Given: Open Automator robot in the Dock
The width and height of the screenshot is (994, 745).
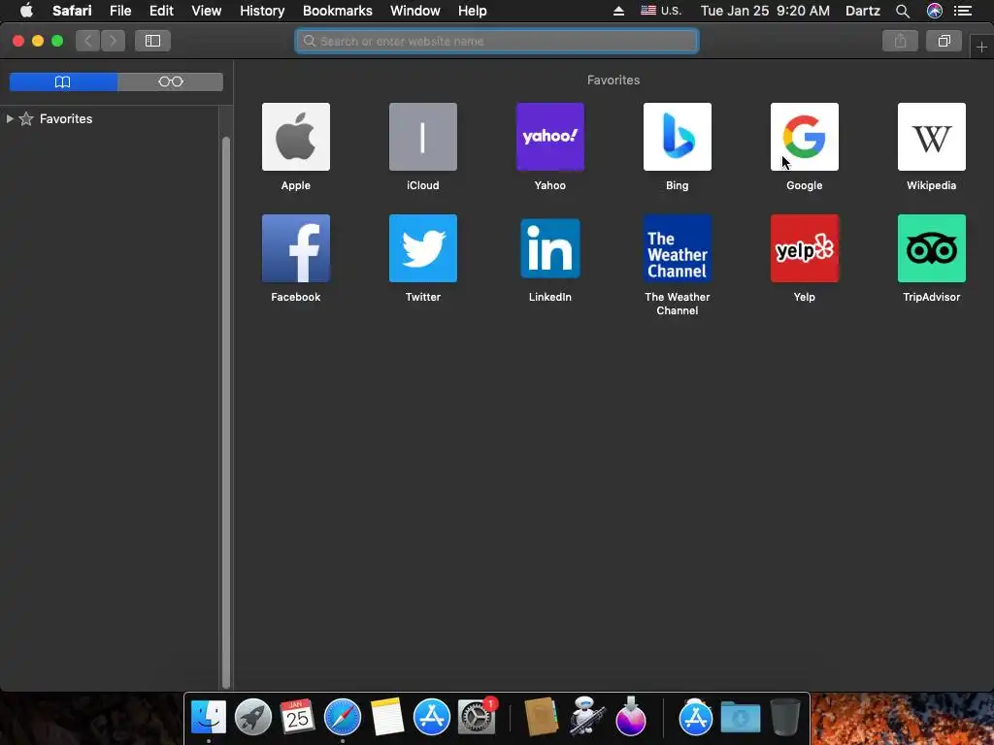Looking at the screenshot, I should coord(585,716).
